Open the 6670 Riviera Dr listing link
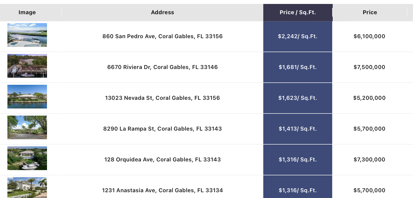The image size is (413, 198). click(162, 67)
